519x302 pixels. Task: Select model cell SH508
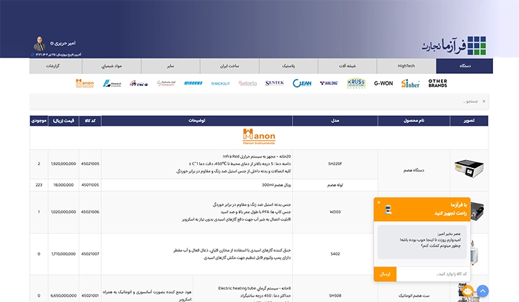[x=335, y=296]
